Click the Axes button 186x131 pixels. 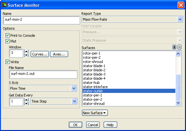pyautogui.click(x=59, y=54)
